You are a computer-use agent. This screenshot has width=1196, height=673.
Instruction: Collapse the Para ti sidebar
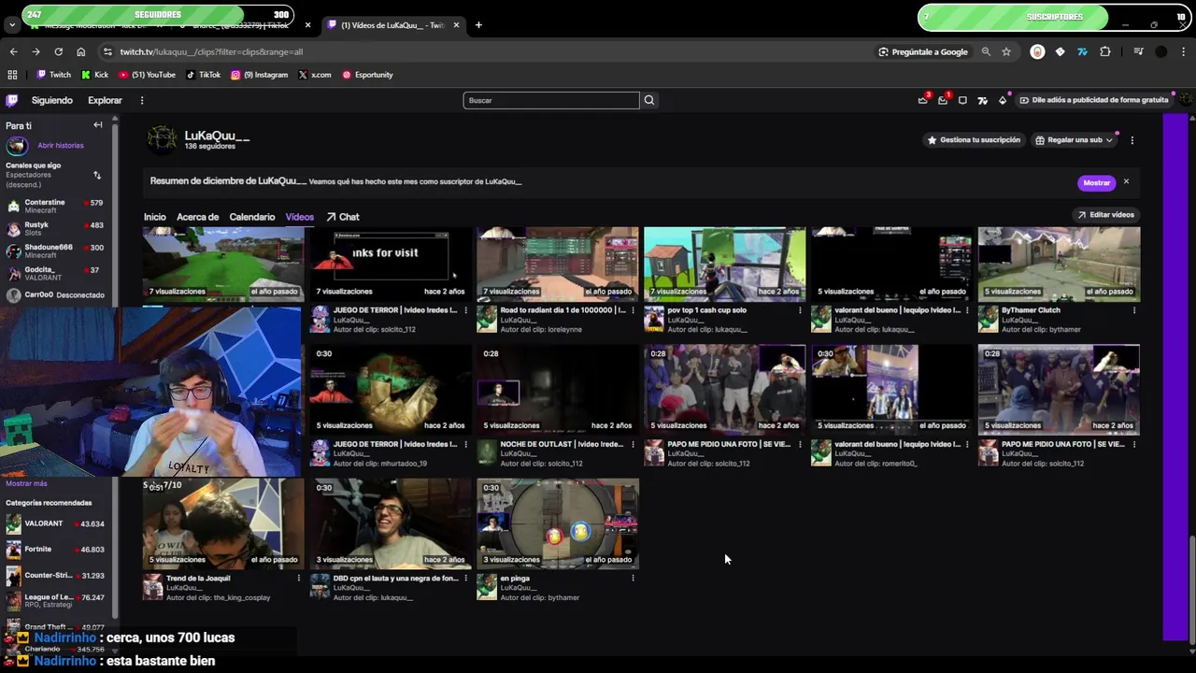tap(97, 125)
